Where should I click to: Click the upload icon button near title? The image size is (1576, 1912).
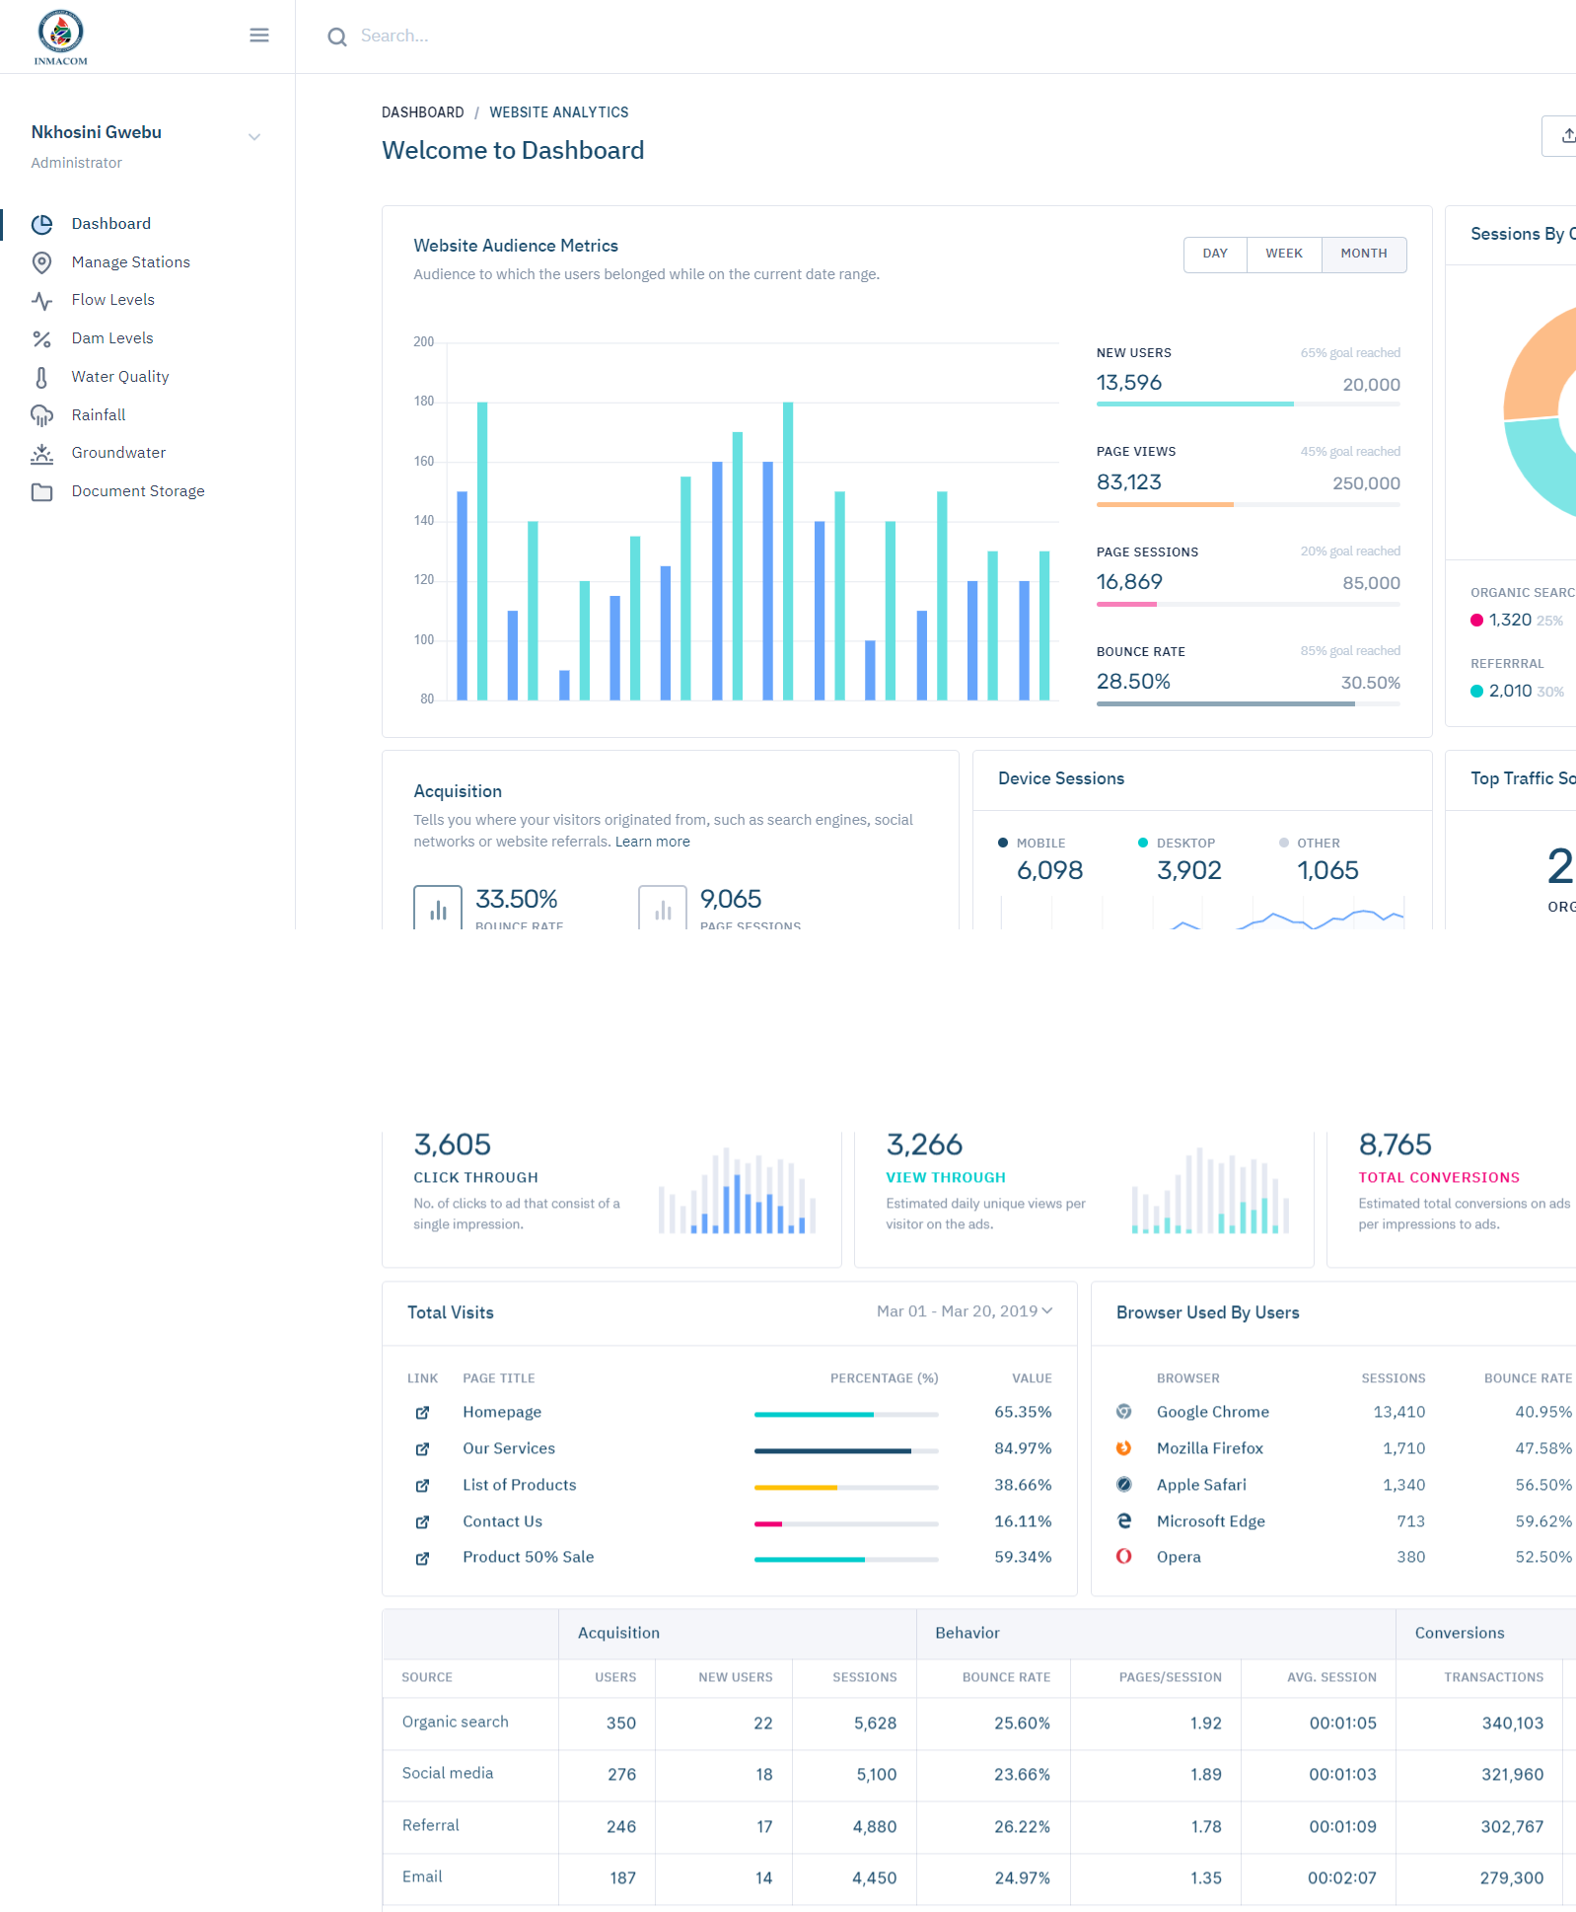(x=1566, y=136)
